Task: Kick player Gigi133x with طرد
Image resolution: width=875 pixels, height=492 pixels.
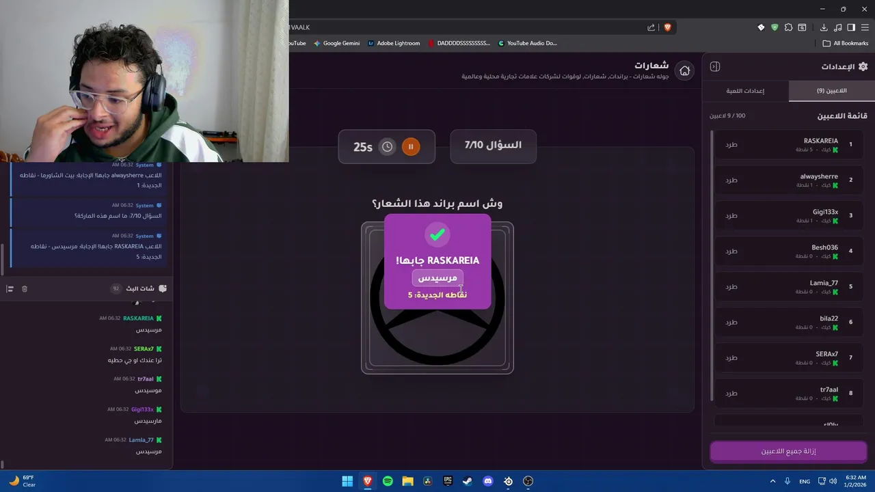Action: coord(731,215)
